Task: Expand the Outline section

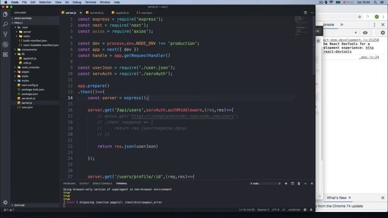Action: 19,205
